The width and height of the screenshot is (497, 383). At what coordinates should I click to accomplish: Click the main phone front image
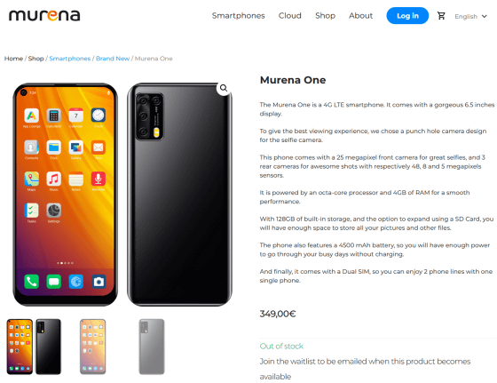pyautogui.click(x=65, y=195)
